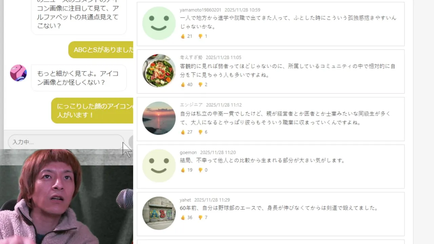This screenshot has height=244, width=434.
Task: Like the 考えすぎ comment with 40 likes
Action: coord(183,85)
